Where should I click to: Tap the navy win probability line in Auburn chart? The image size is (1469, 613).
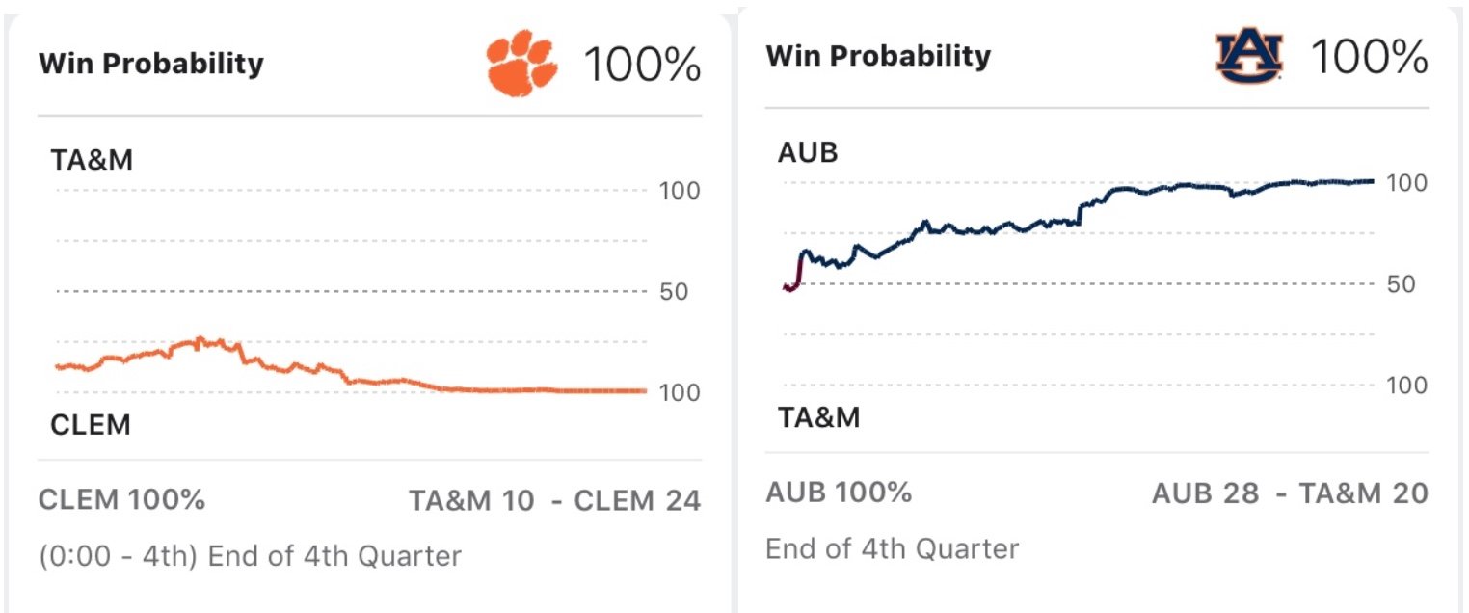(x=964, y=229)
